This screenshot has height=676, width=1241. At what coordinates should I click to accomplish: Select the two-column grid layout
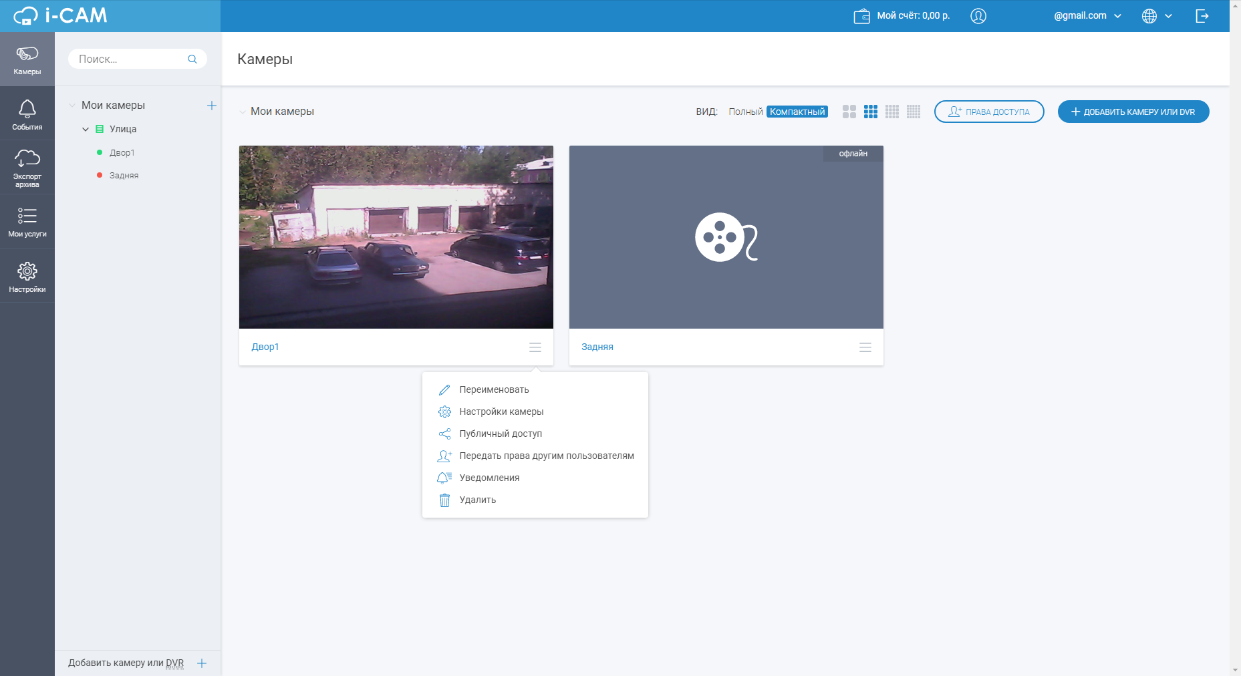click(849, 112)
